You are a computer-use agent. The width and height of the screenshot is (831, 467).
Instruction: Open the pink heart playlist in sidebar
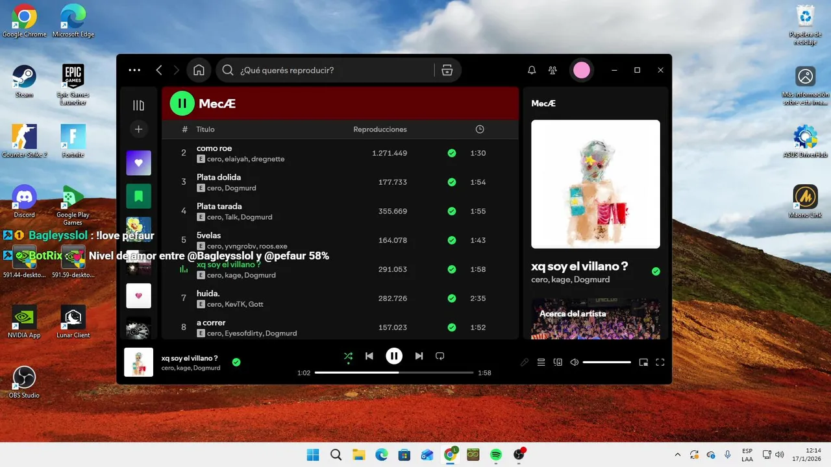coord(138,296)
